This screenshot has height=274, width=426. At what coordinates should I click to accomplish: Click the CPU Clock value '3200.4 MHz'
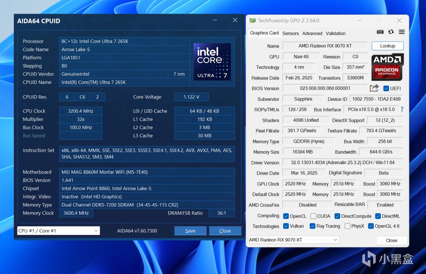click(81, 111)
